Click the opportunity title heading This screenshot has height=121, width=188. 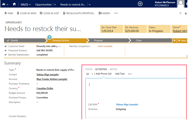(43, 29)
